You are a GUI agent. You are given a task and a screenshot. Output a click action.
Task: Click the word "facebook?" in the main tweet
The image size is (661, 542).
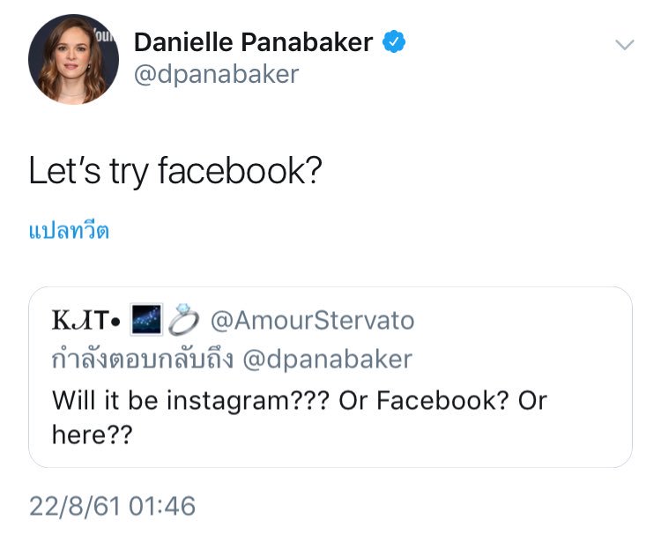click(x=240, y=171)
